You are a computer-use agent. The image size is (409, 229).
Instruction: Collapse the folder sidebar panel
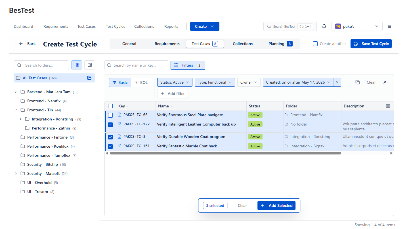point(90,65)
